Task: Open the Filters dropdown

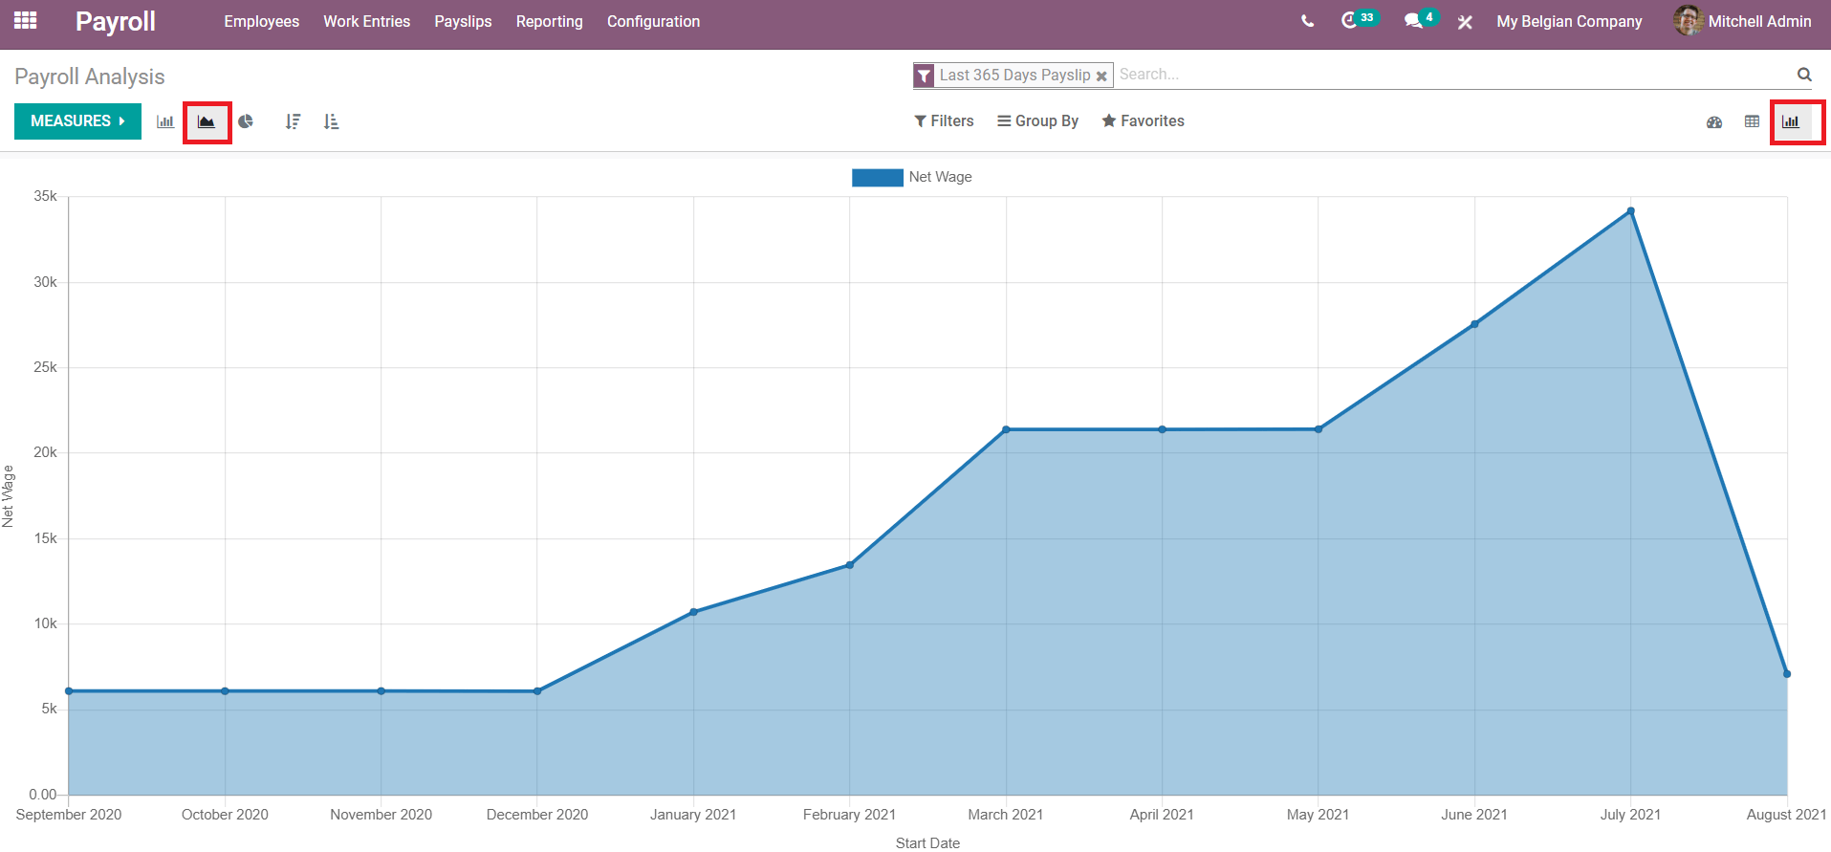Action: click(944, 121)
